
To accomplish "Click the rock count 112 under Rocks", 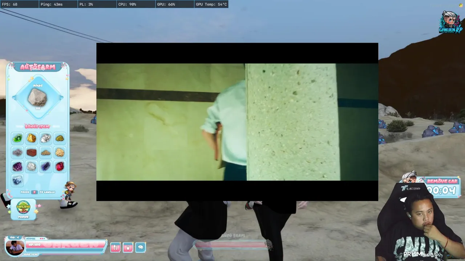I will click(x=37, y=108).
